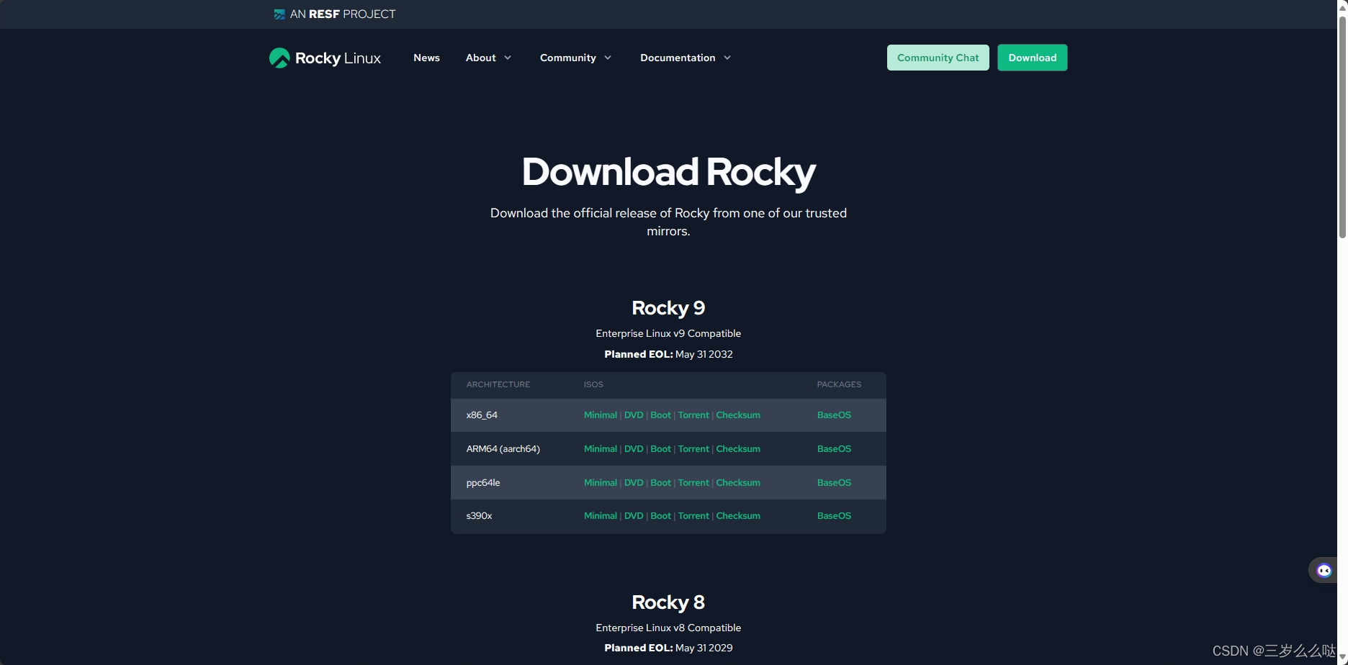Viewport: 1348px width, 665px height.
Task: Download Boot ISO for s390x
Action: (660, 516)
